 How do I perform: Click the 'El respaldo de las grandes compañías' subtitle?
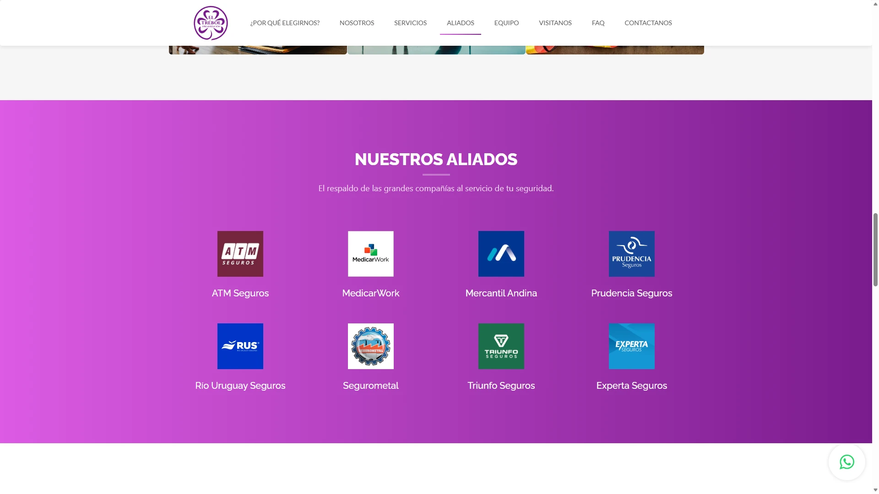tap(436, 188)
